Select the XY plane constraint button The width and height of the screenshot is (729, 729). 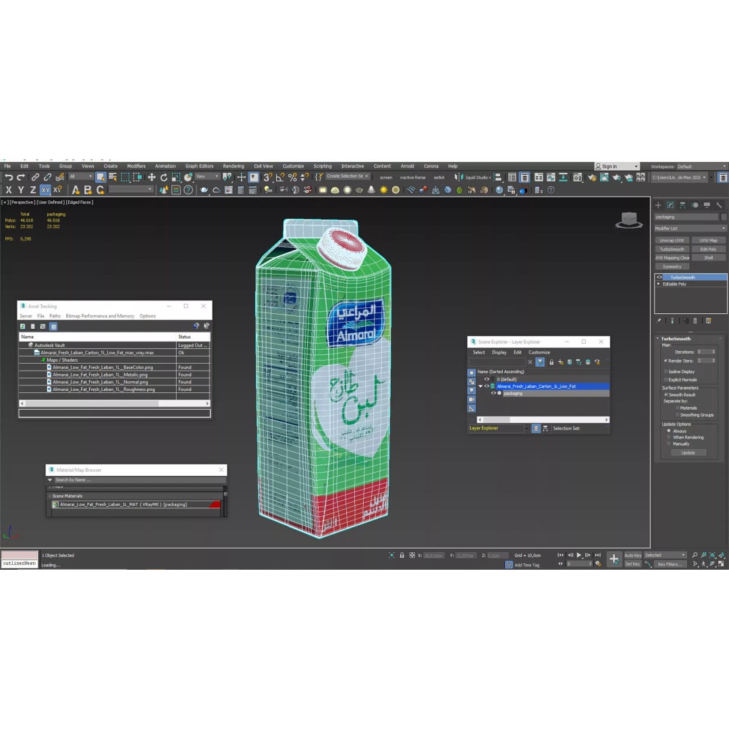(x=45, y=190)
